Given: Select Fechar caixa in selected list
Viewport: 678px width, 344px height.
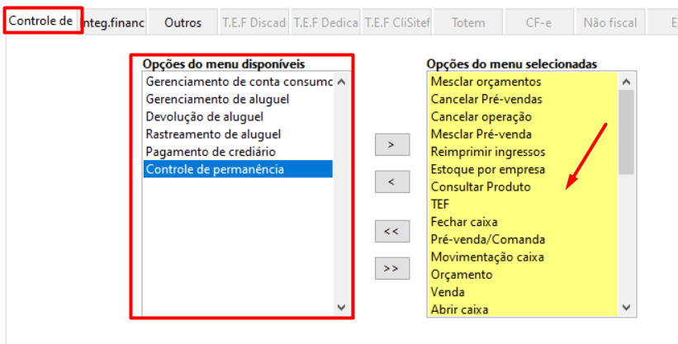Looking at the screenshot, I should point(464,222).
